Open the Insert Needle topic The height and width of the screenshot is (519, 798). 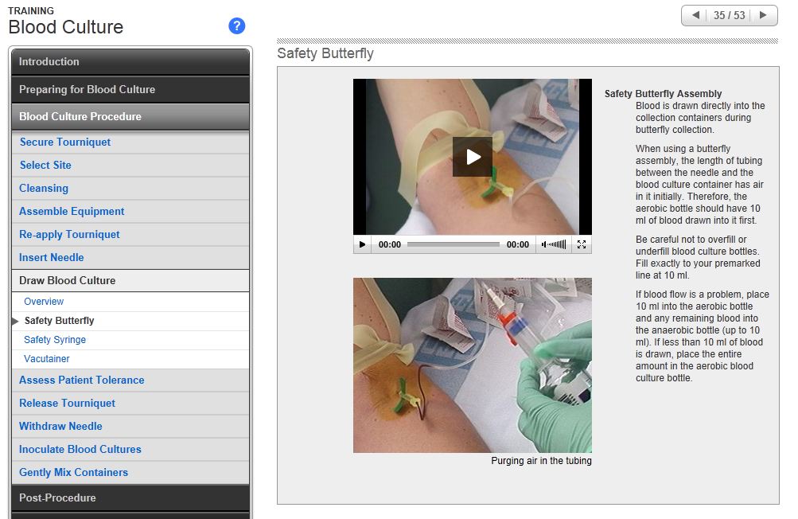tap(52, 258)
